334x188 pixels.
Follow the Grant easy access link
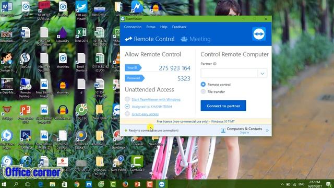(x=145, y=114)
